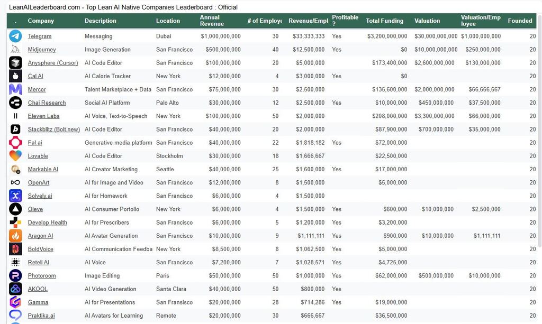Click the Markable AI logo
The image size is (542, 324).
click(15, 169)
